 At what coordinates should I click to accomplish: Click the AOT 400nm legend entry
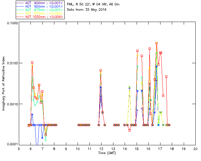[x=40, y=3]
